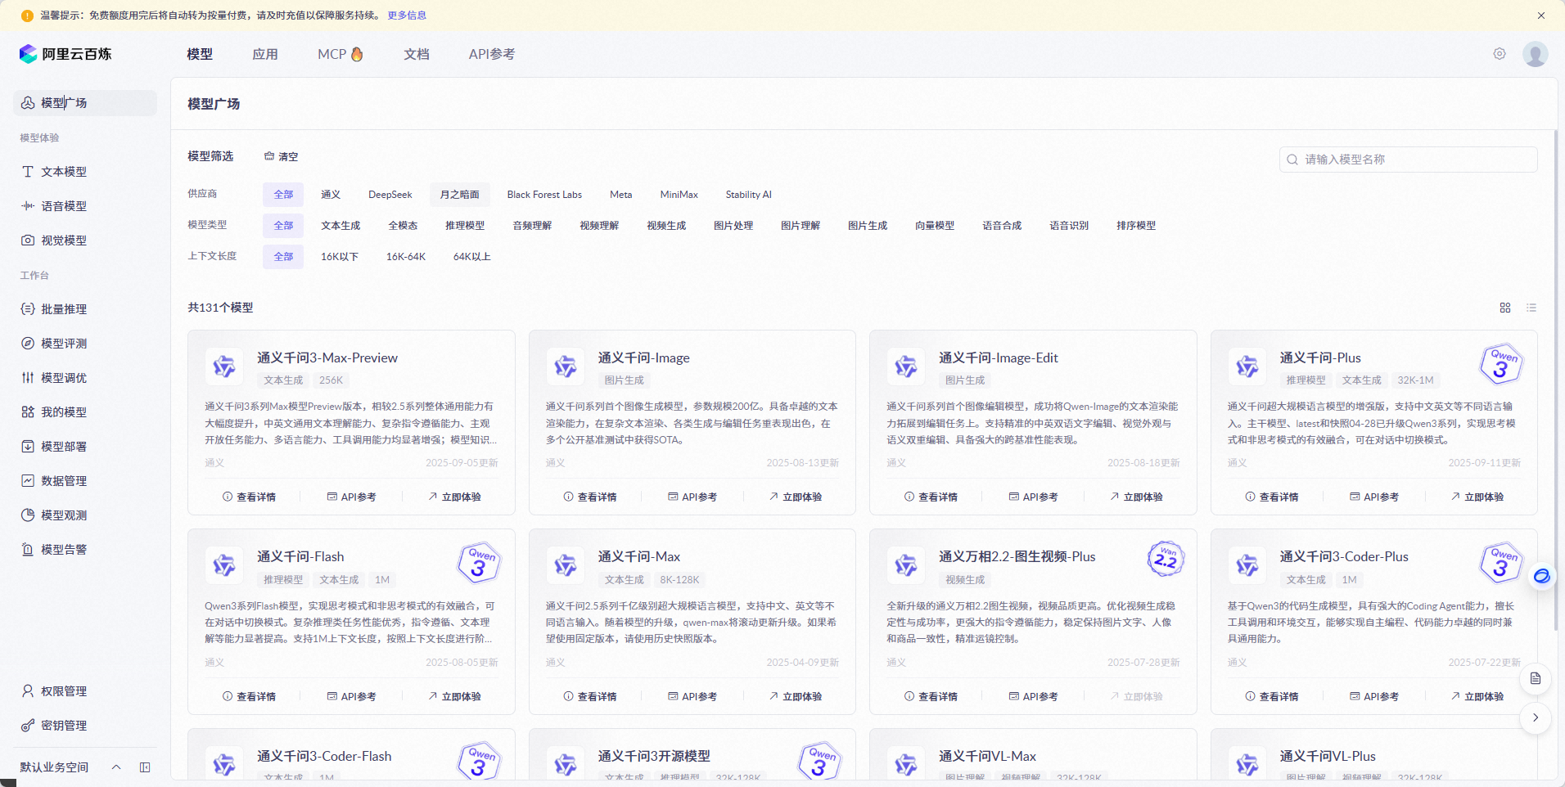Viewport: 1565px width, 787px height.
Task: Open the settings gear icon in header
Action: (x=1500, y=54)
